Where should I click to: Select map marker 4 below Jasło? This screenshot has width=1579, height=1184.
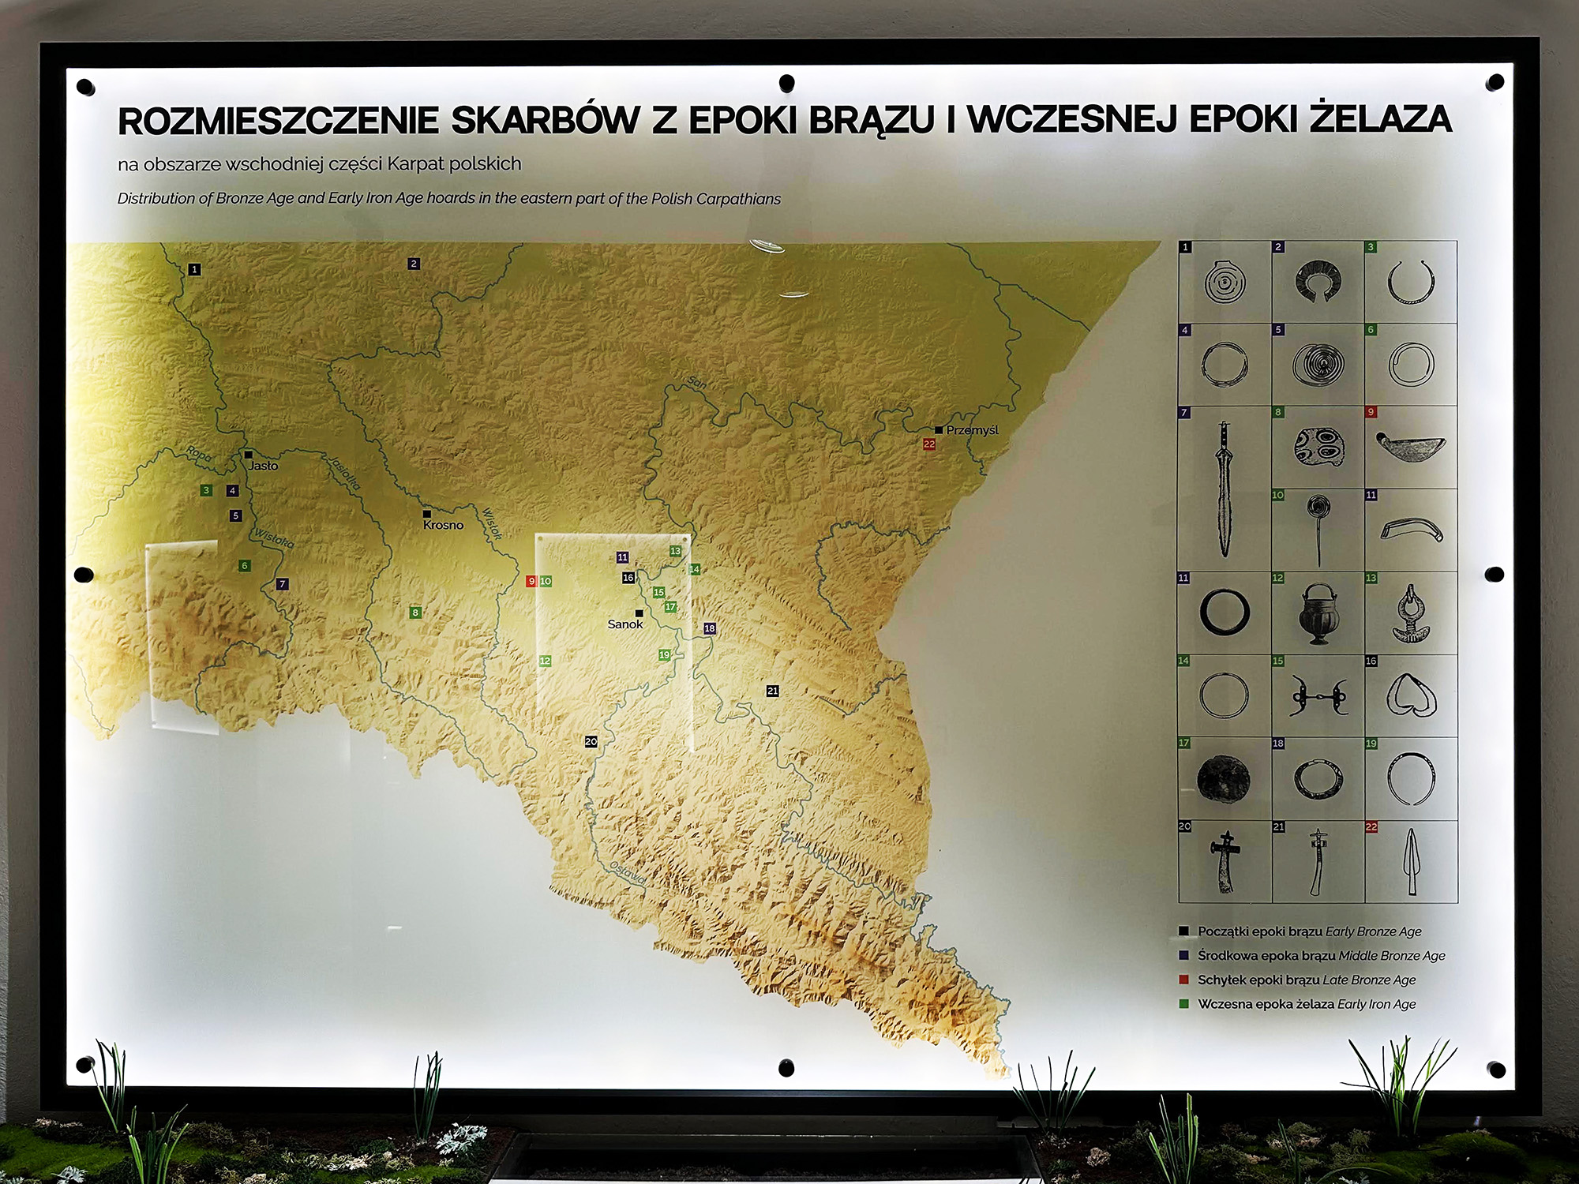[232, 491]
